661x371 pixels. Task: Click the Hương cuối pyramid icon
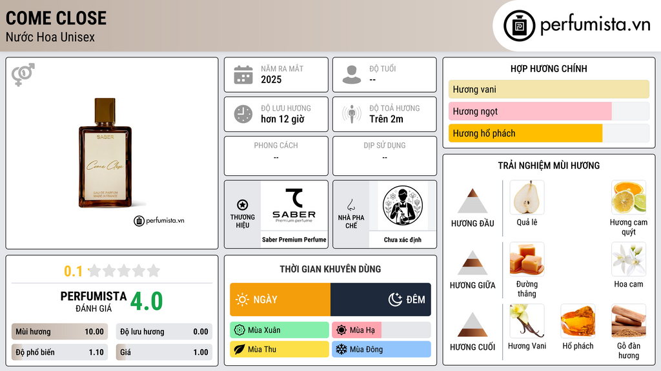[x=472, y=325]
